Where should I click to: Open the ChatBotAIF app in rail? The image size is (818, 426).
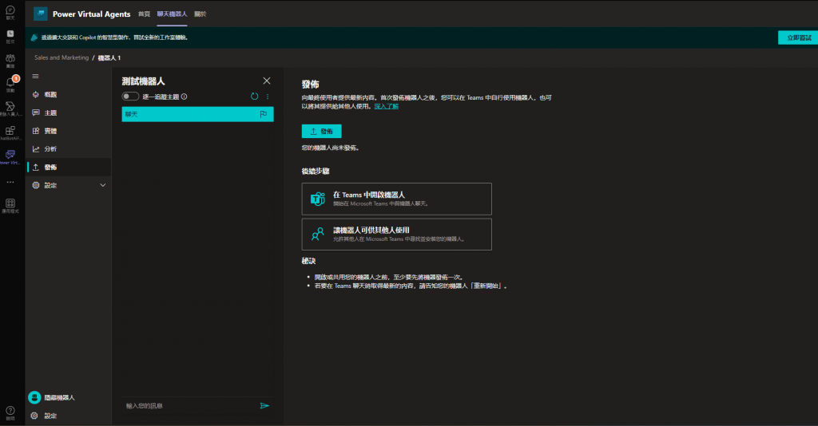click(x=10, y=132)
